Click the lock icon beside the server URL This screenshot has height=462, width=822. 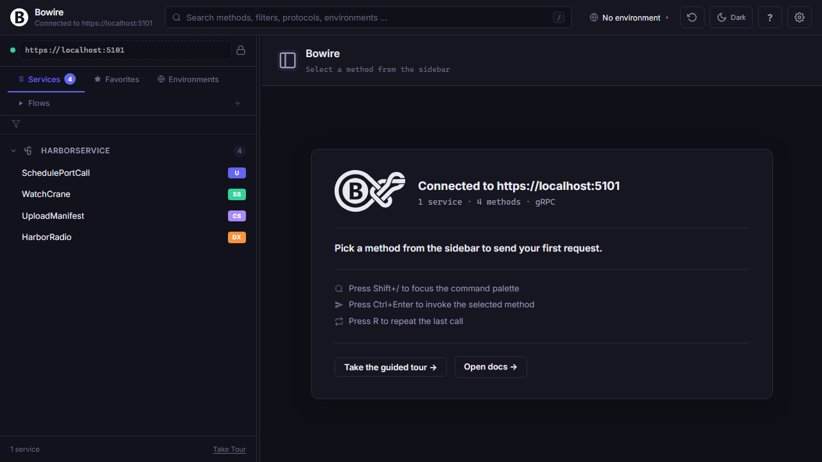[241, 50]
